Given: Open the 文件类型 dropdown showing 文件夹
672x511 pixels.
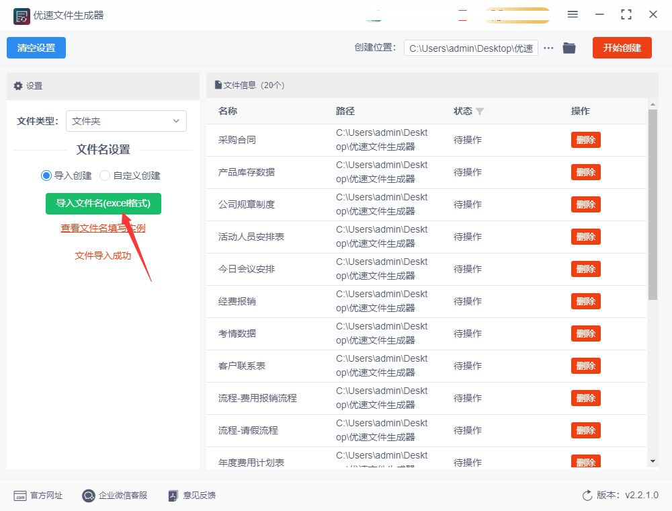Looking at the screenshot, I should [126, 121].
